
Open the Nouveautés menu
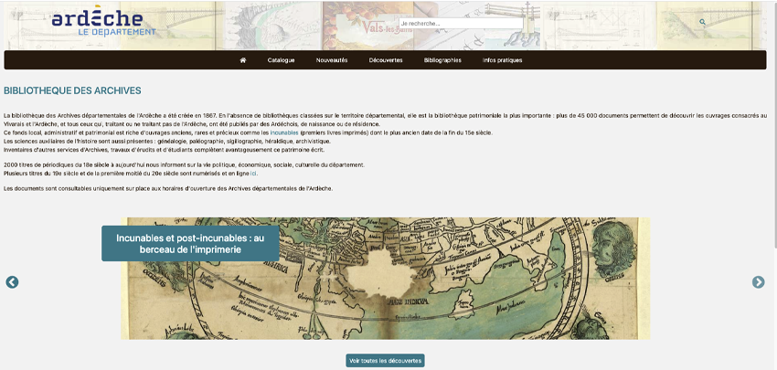(x=332, y=60)
